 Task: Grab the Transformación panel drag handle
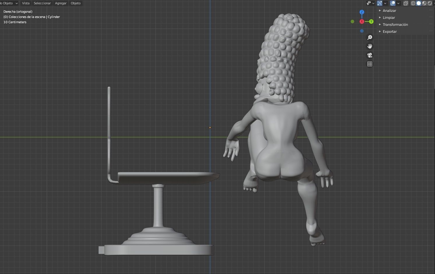[x=431, y=24]
